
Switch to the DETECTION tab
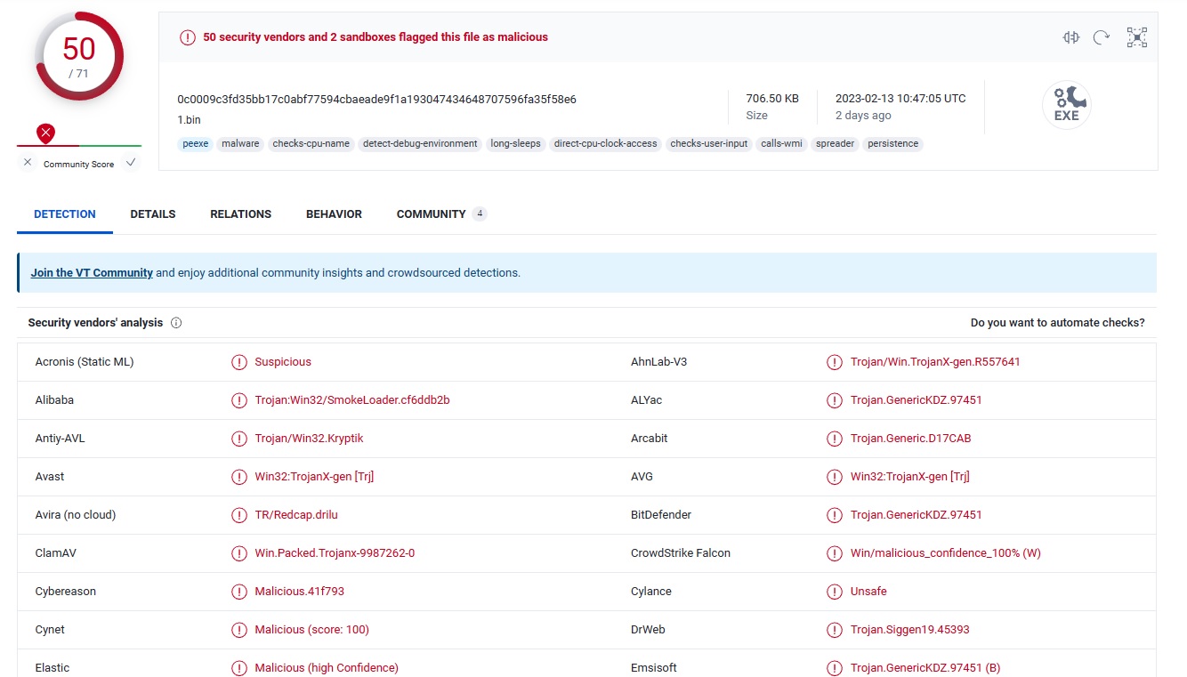click(65, 214)
